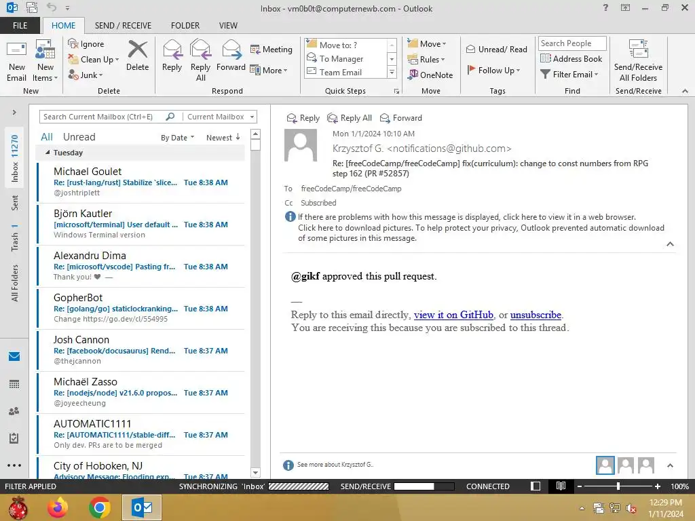Click the zoom slider handle
The height and width of the screenshot is (521, 695).
(x=618, y=486)
